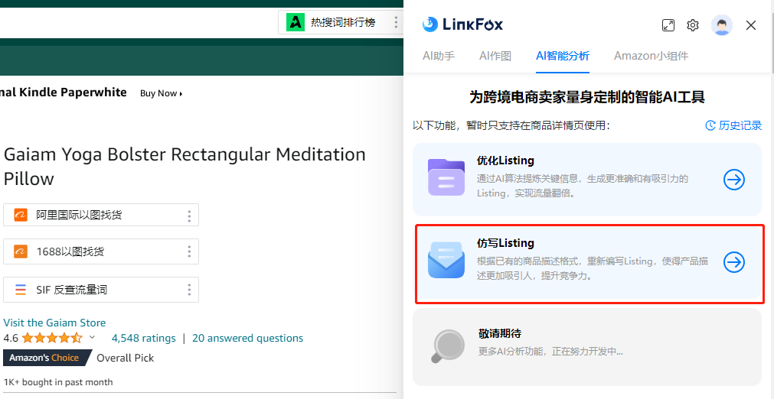Launch 优化Listing with its arrow button
The width and height of the screenshot is (774, 399).
tap(734, 180)
